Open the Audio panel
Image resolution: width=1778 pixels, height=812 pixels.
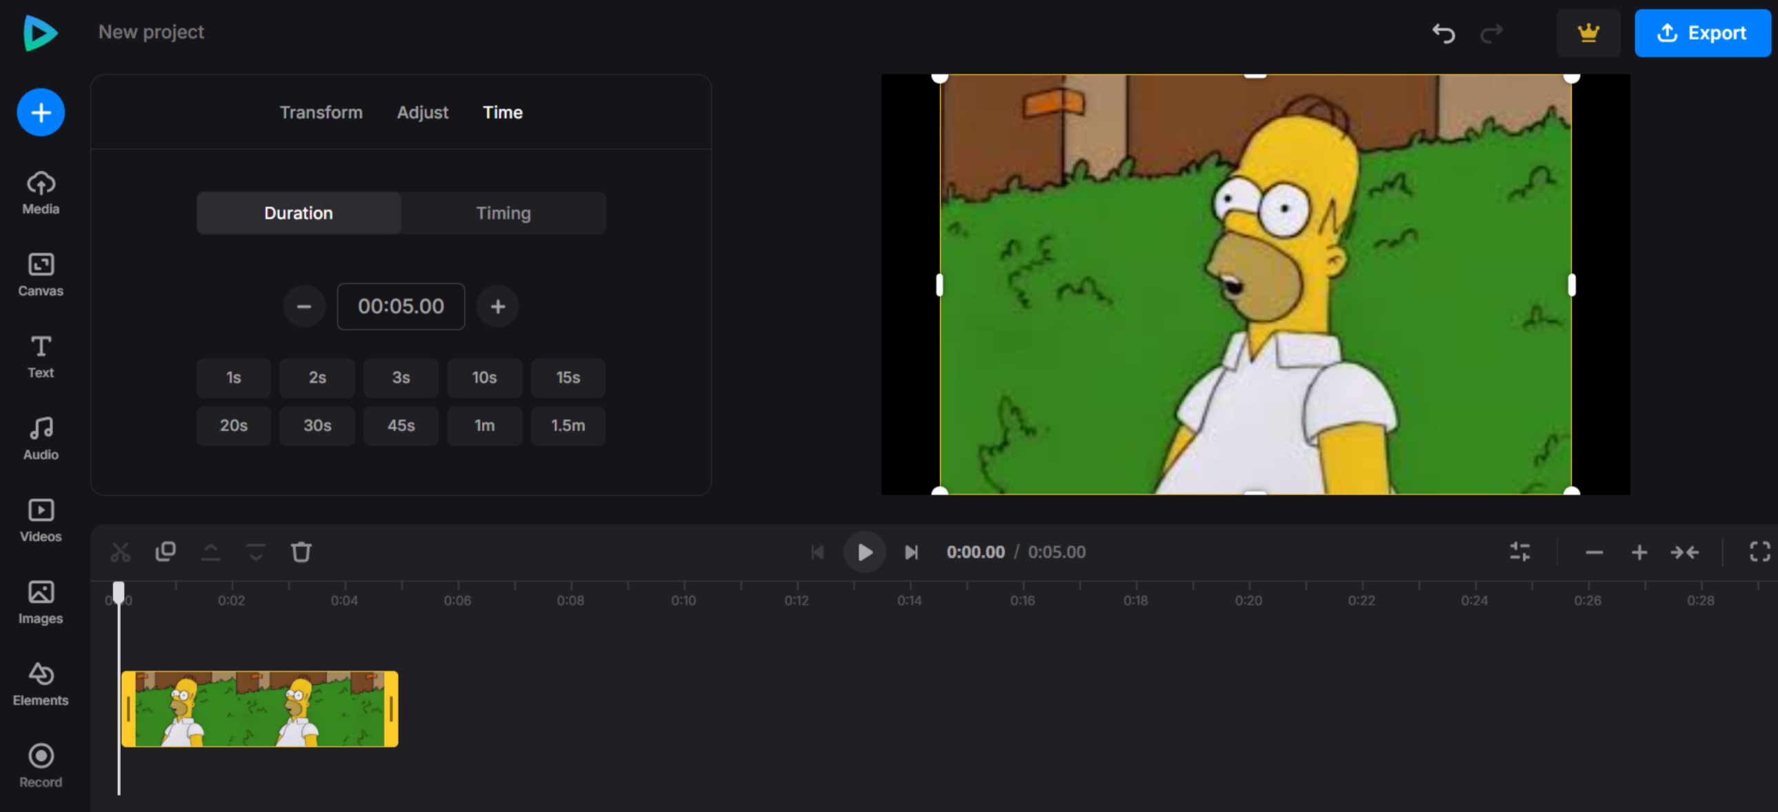click(40, 438)
